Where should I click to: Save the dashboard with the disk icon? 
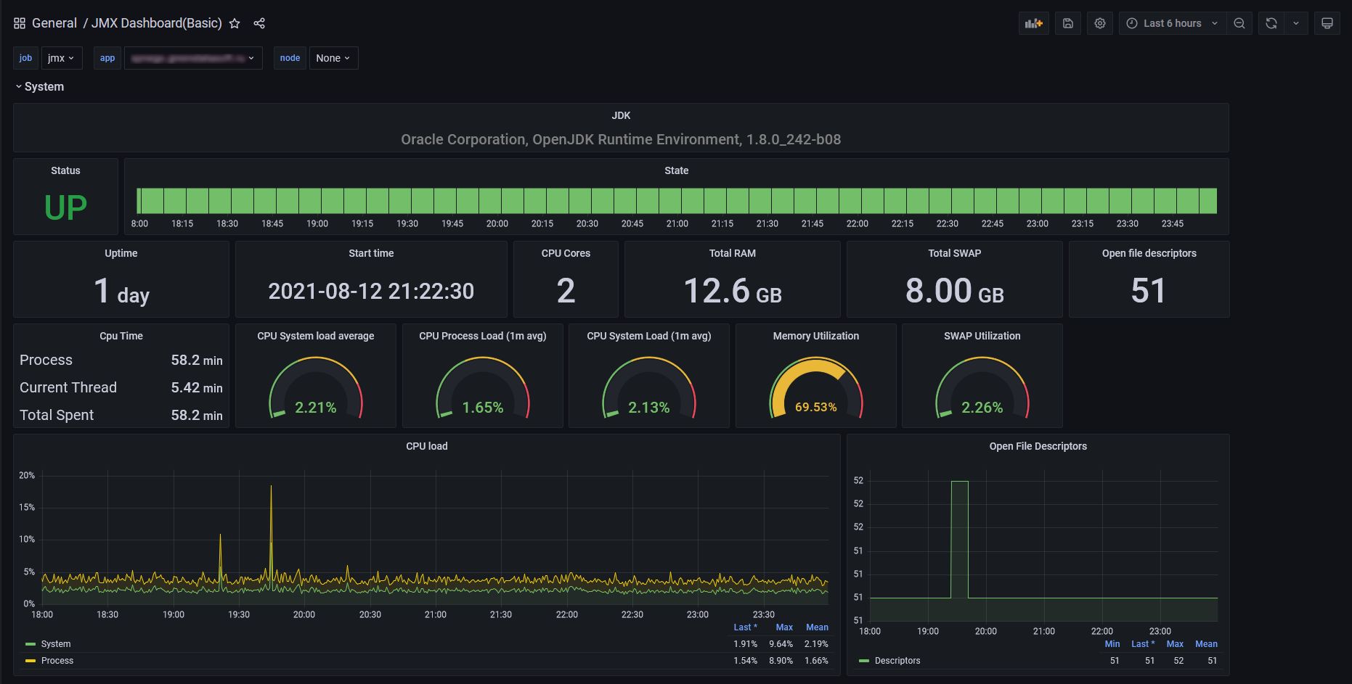[1067, 23]
